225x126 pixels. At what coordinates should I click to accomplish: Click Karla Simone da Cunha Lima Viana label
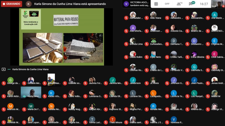[x=30, y=69]
